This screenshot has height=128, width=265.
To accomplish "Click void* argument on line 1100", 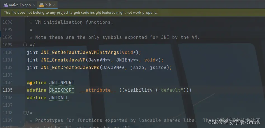I will pyautogui.click(x=129, y=52).
